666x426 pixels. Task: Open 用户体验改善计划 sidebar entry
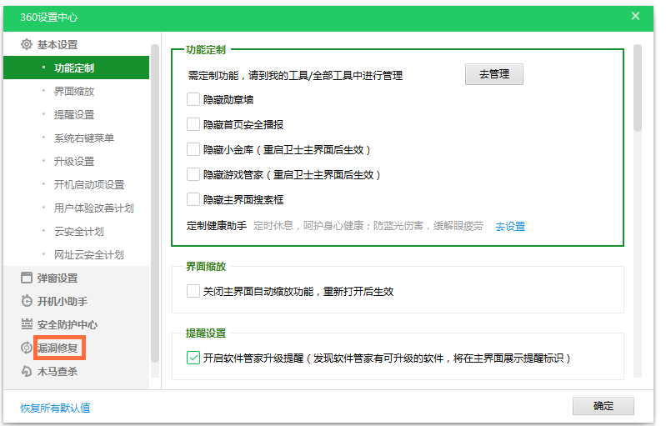click(94, 208)
